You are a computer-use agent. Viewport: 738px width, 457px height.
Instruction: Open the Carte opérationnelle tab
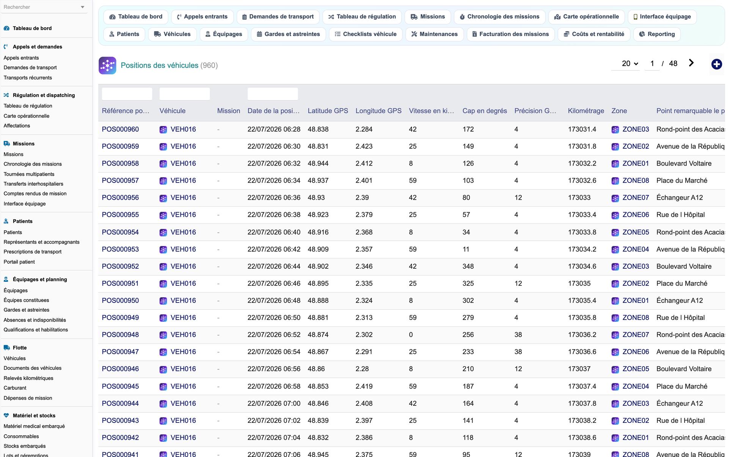[586, 17]
